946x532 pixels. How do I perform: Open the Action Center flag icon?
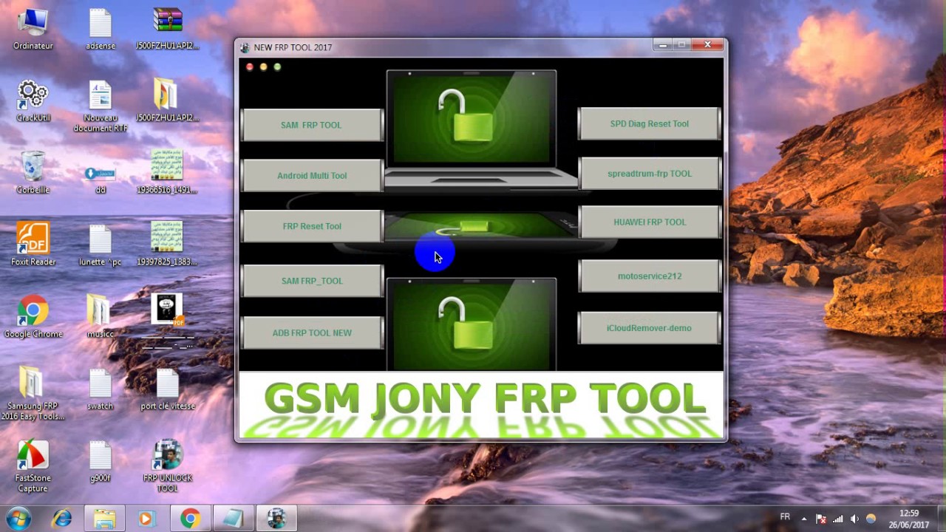coord(821,519)
